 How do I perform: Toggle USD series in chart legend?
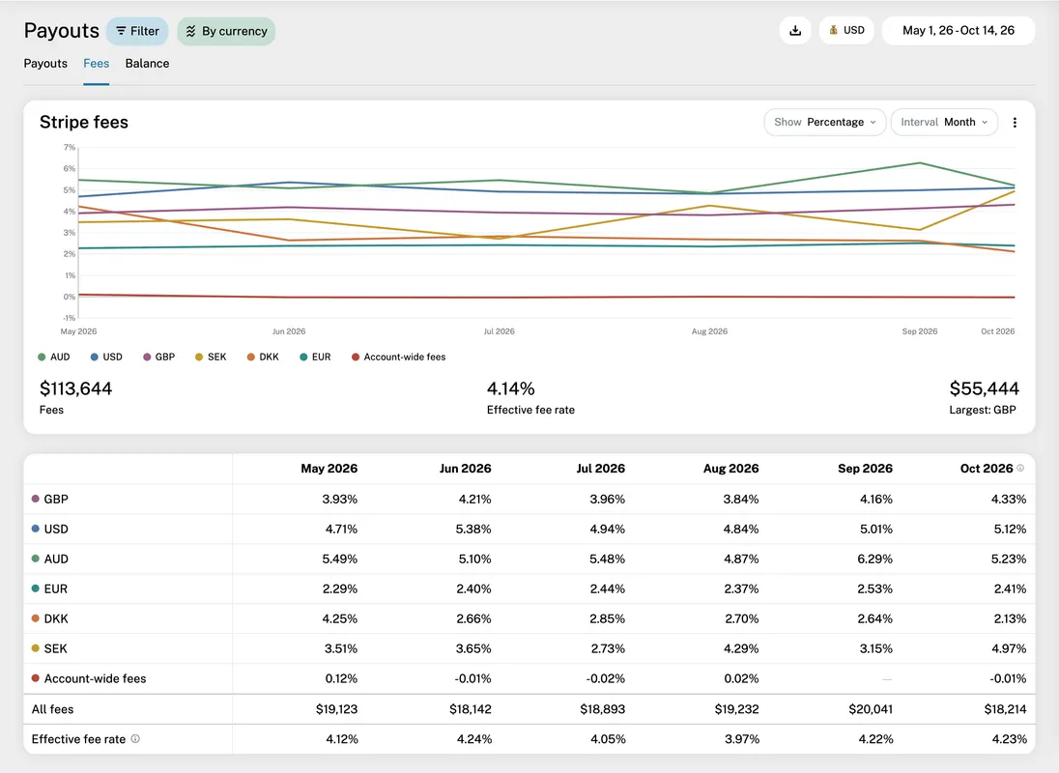(x=106, y=357)
